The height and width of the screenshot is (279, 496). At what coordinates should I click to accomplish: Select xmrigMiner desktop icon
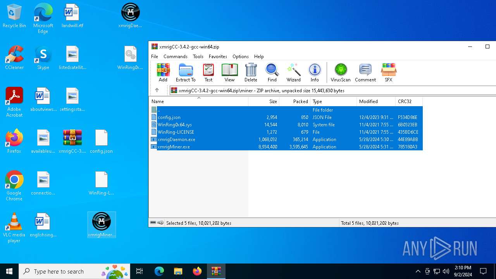pyautogui.click(x=102, y=225)
